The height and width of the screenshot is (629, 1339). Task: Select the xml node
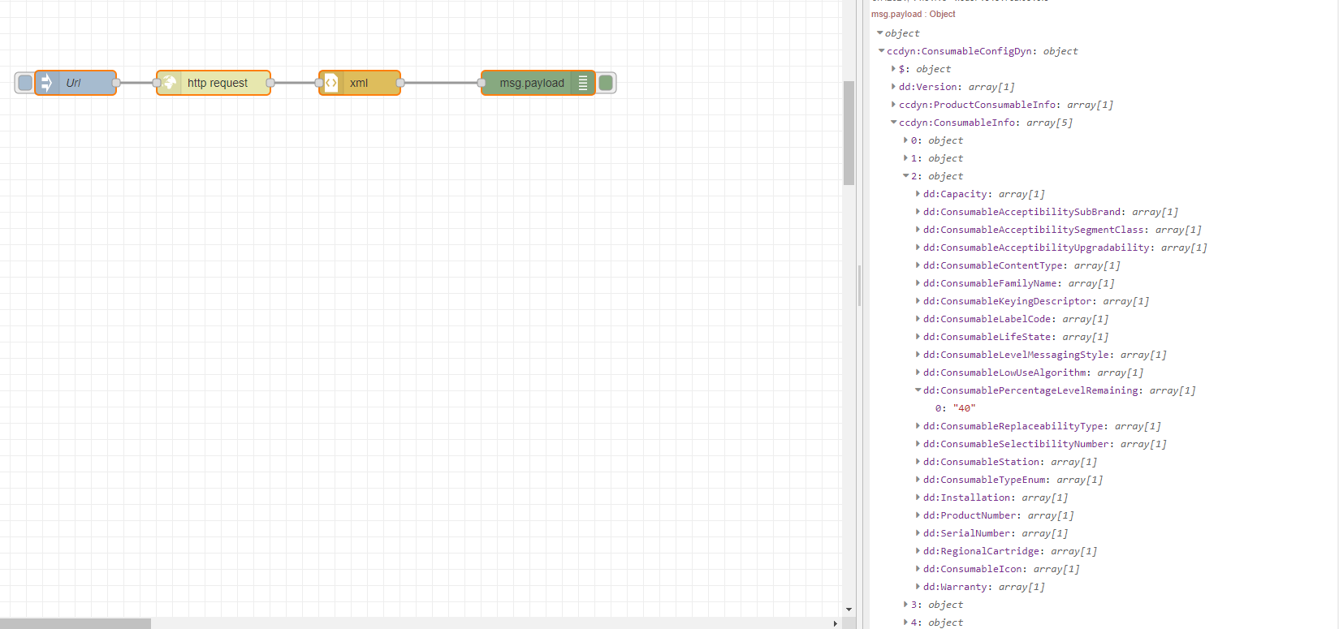[360, 83]
